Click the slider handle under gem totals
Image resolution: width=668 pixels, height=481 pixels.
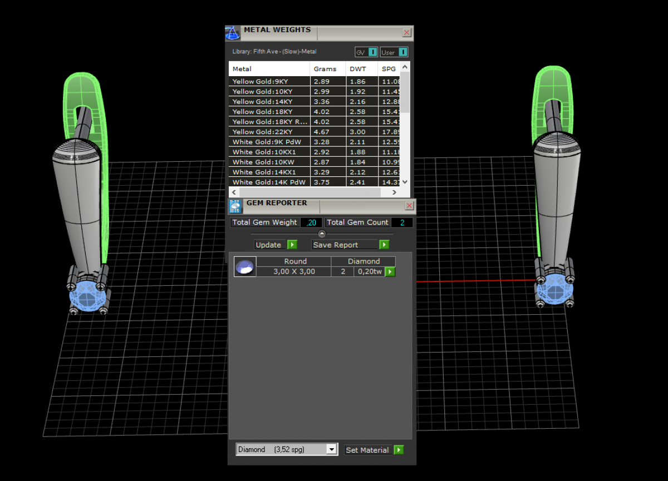(x=322, y=234)
